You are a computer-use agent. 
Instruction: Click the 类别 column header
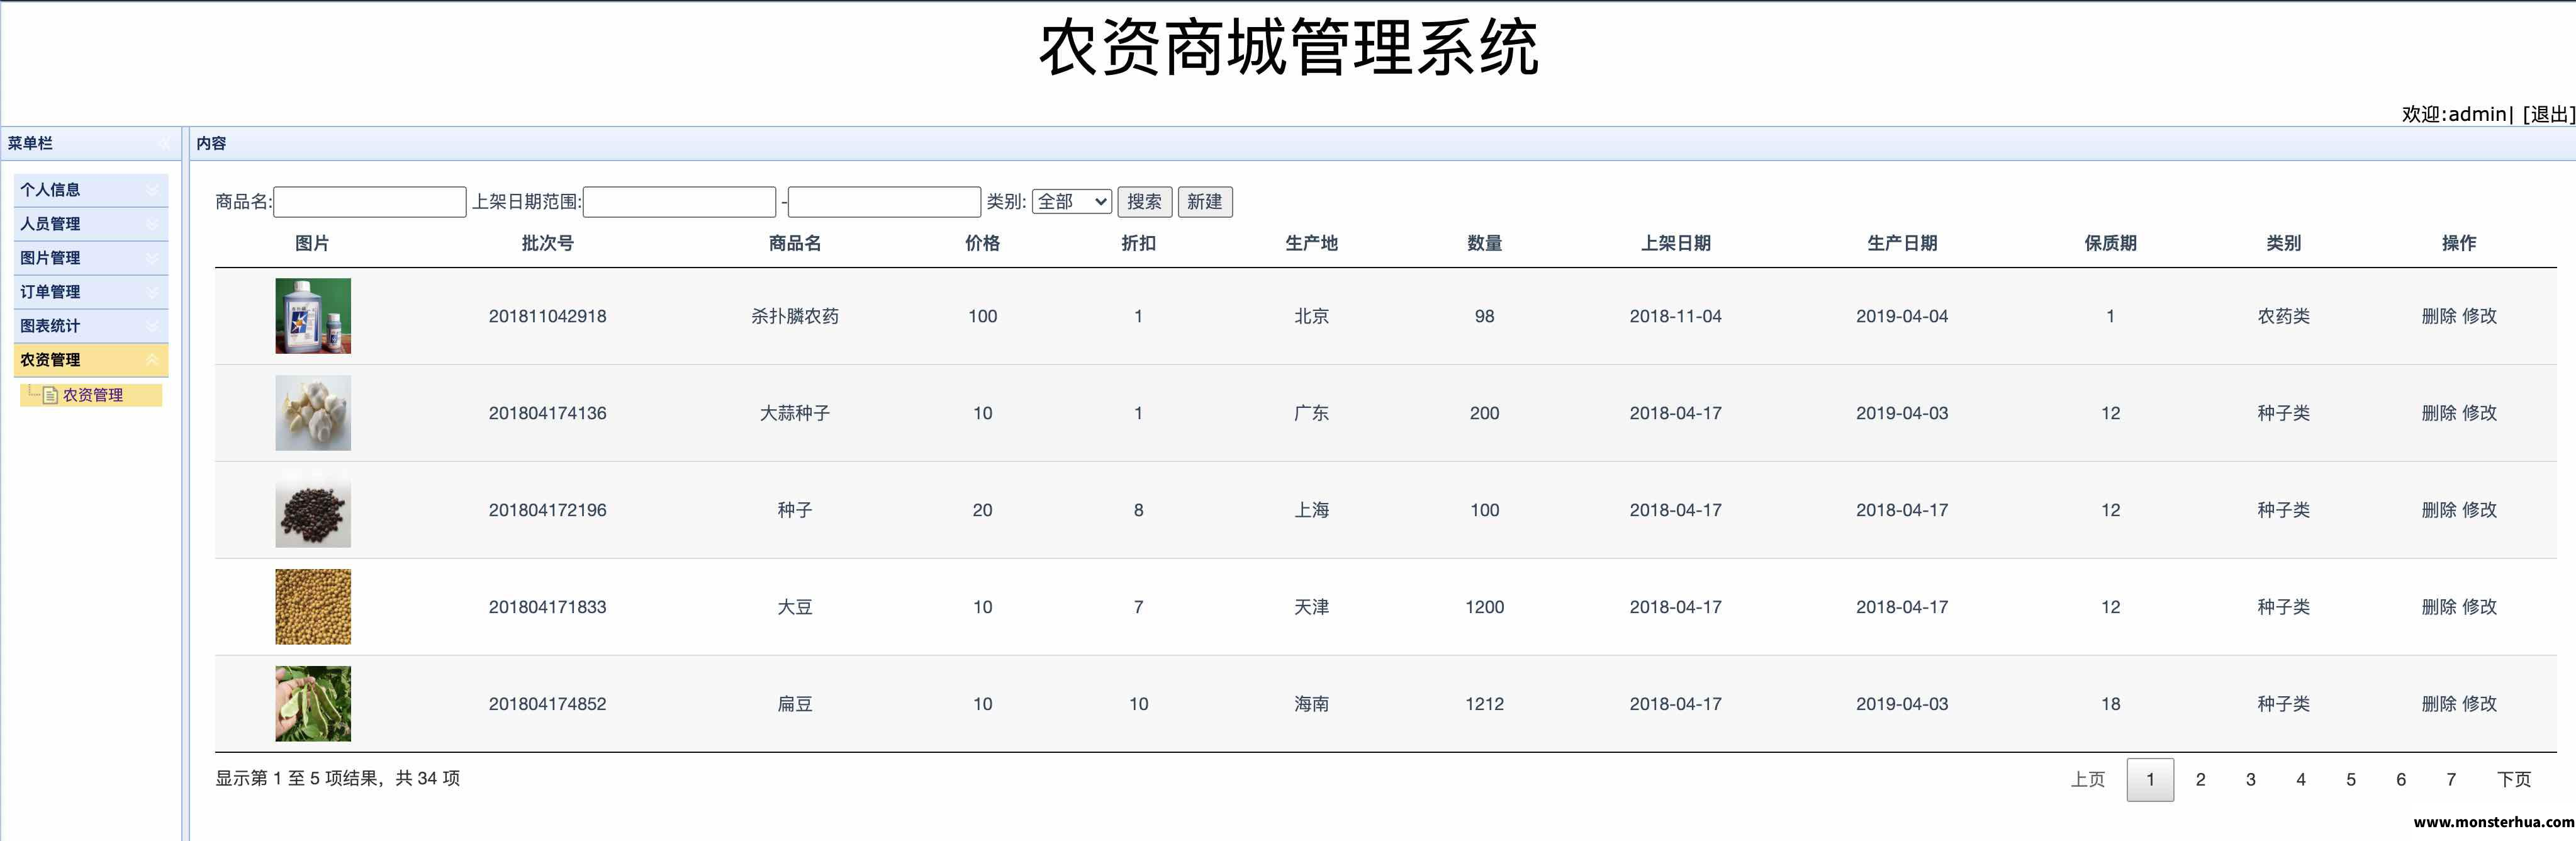pyautogui.click(x=2284, y=243)
